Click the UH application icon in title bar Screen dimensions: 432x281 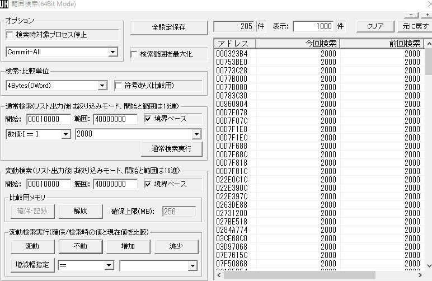tap(4, 4)
